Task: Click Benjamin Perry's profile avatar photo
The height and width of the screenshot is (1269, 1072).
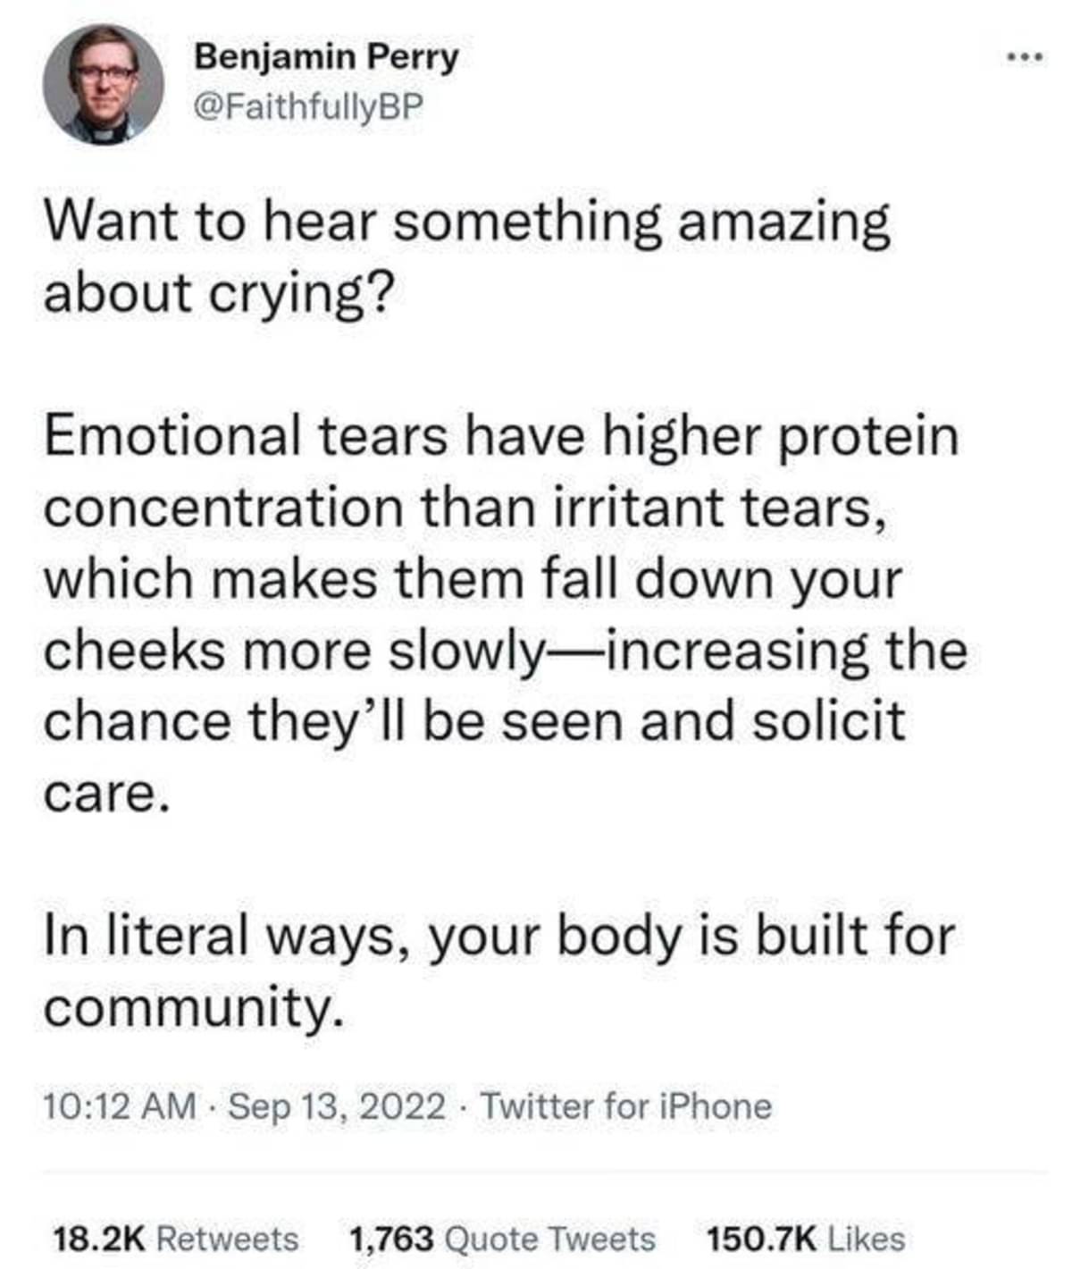Action: [104, 85]
